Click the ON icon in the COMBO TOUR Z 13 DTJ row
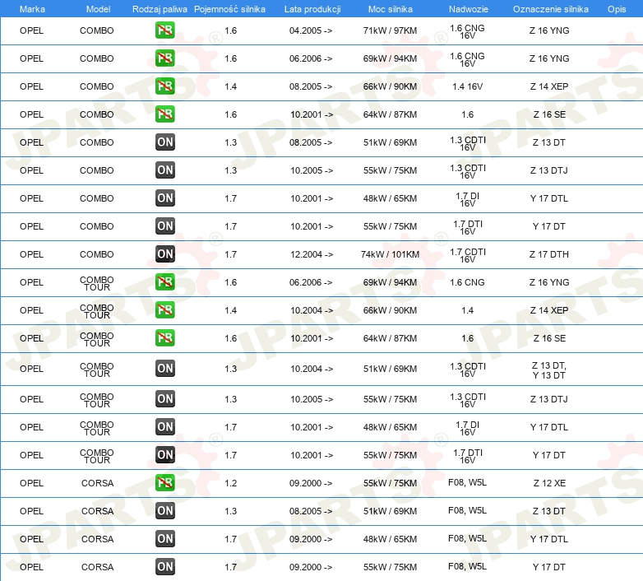 click(x=164, y=398)
